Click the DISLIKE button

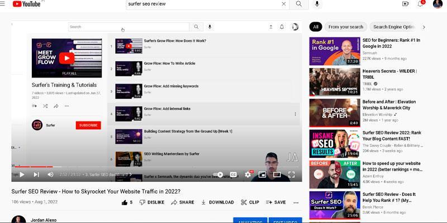pos(152,202)
